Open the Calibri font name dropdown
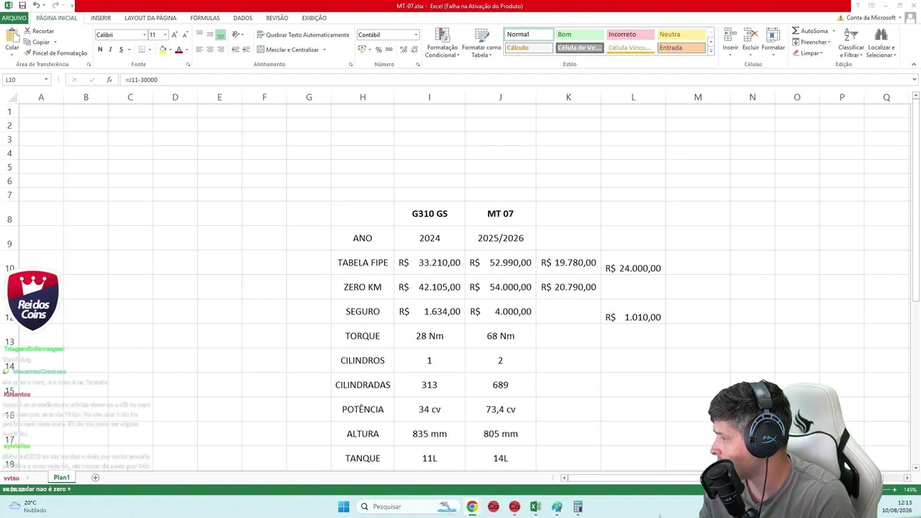The height and width of the screenshot is (518, 921). click(144, 35)
